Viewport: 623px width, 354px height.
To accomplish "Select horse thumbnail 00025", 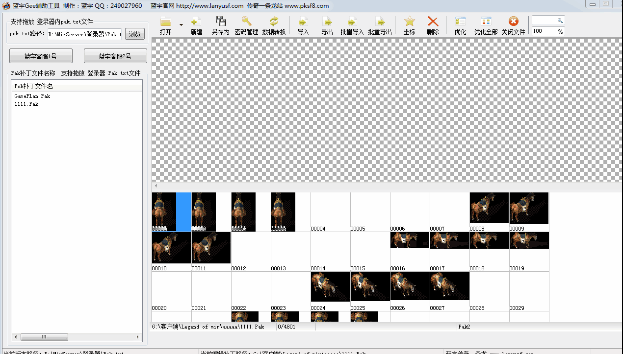I will coord(370,291).
